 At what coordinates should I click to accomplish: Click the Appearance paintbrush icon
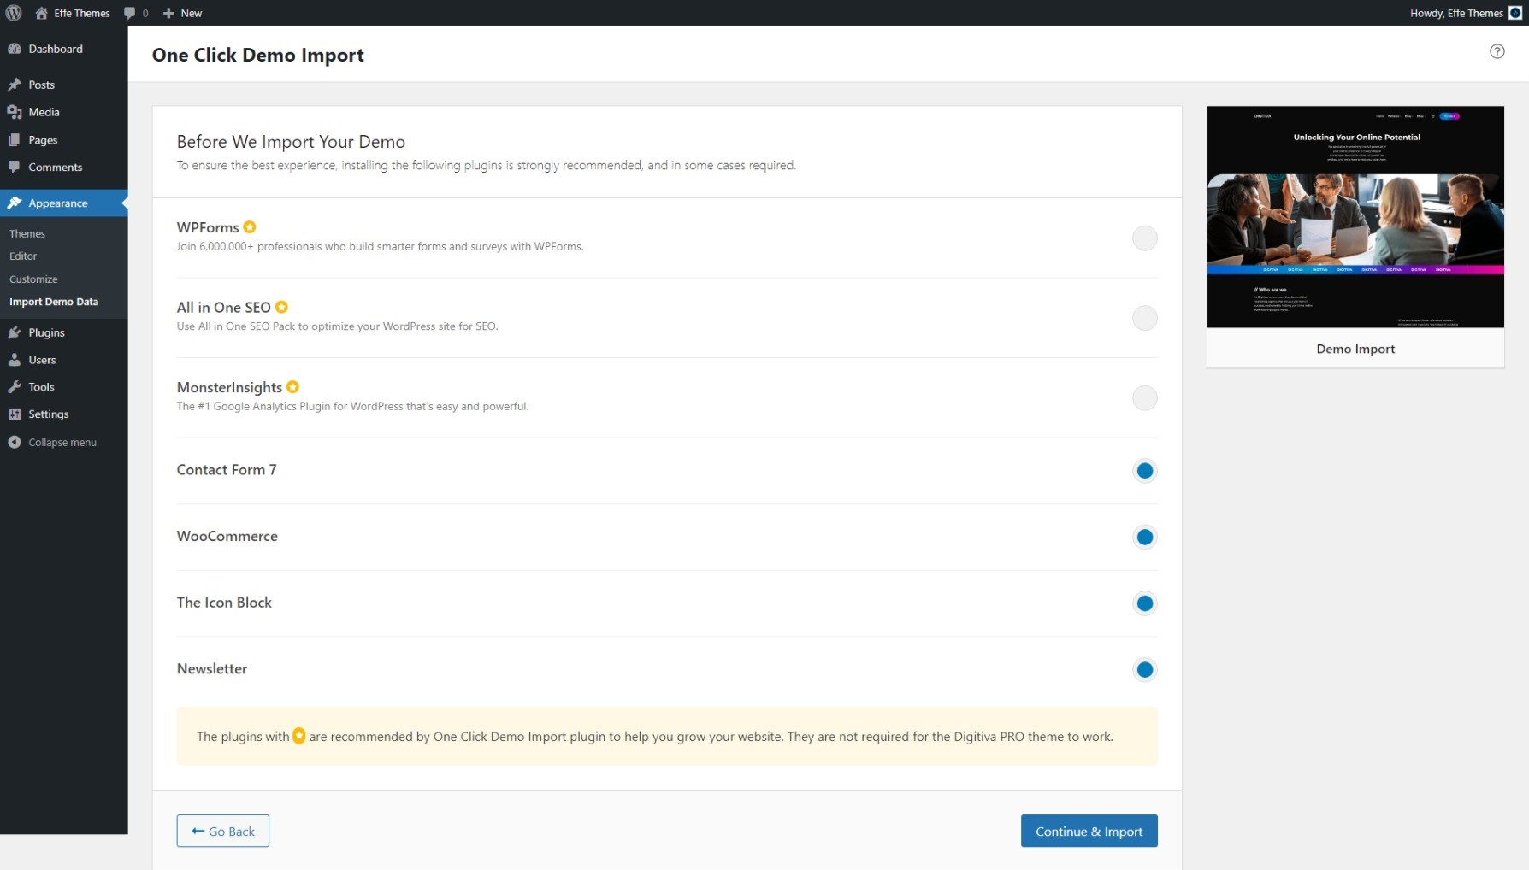point(15,203)
